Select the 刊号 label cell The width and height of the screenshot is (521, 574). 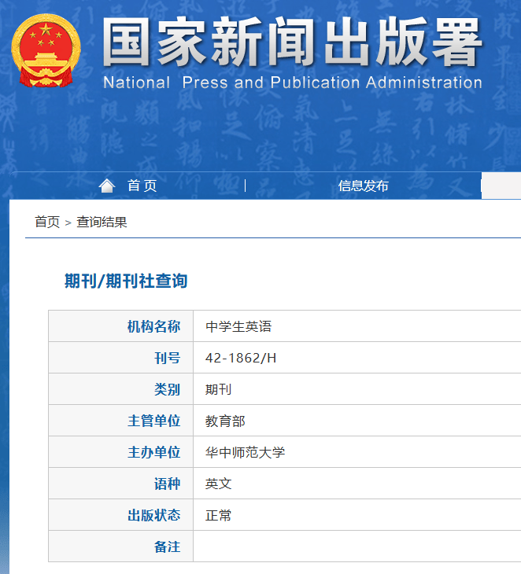121,358
